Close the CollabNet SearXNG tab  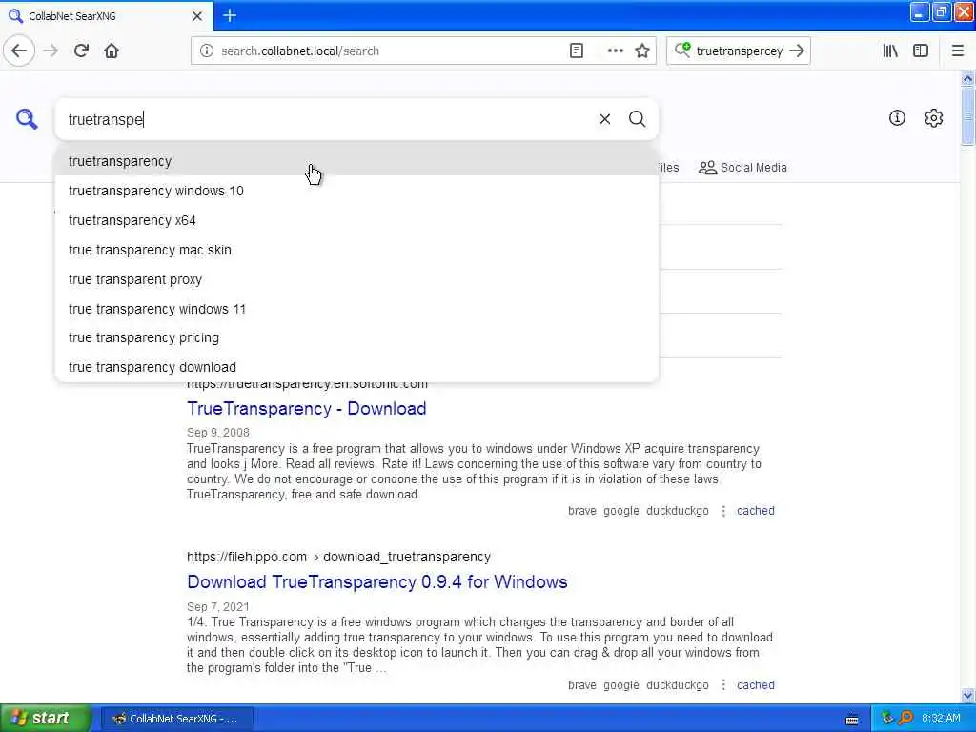[x=197, y=16]
